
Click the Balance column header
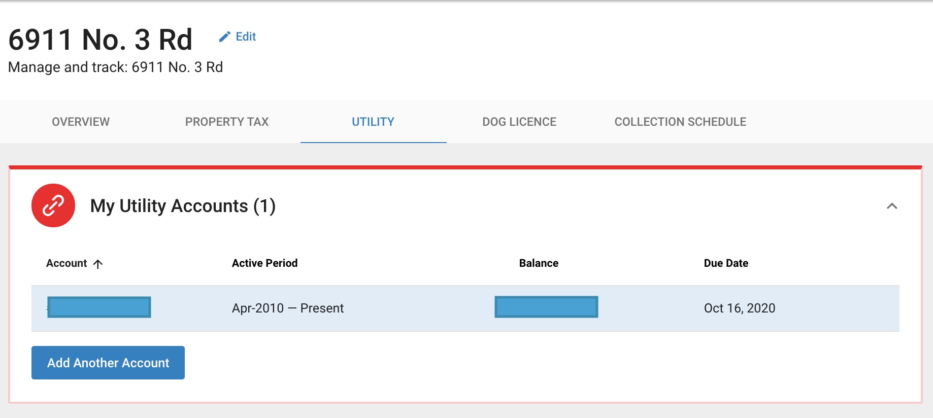pos(539,263)
